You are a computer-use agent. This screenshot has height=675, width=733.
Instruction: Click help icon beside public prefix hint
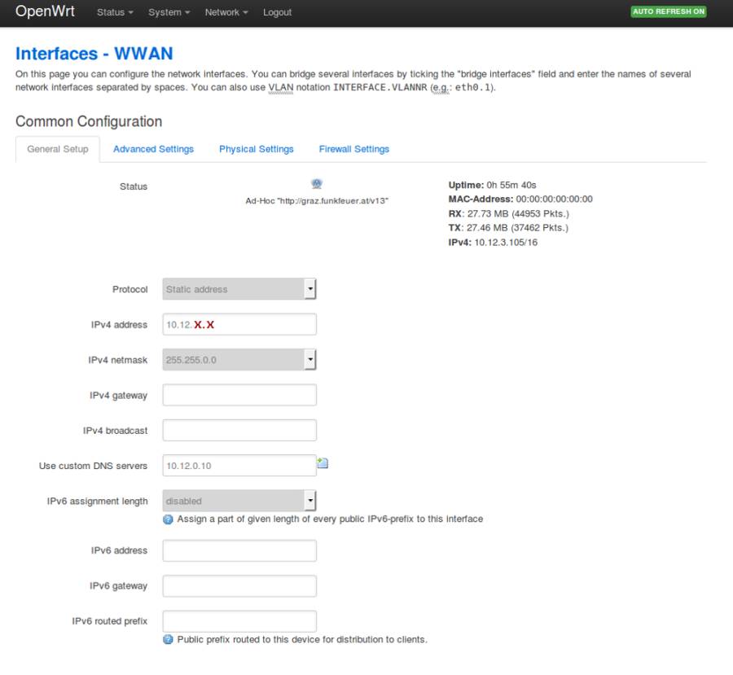pos(168,640)
